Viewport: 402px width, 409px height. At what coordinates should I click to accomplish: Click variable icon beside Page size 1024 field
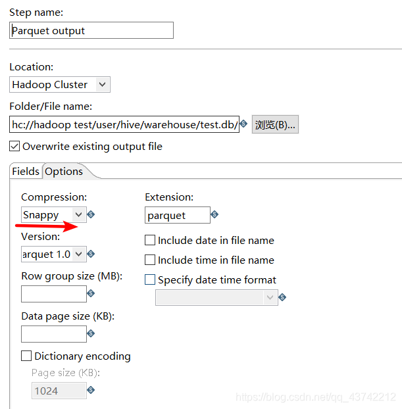91,390
